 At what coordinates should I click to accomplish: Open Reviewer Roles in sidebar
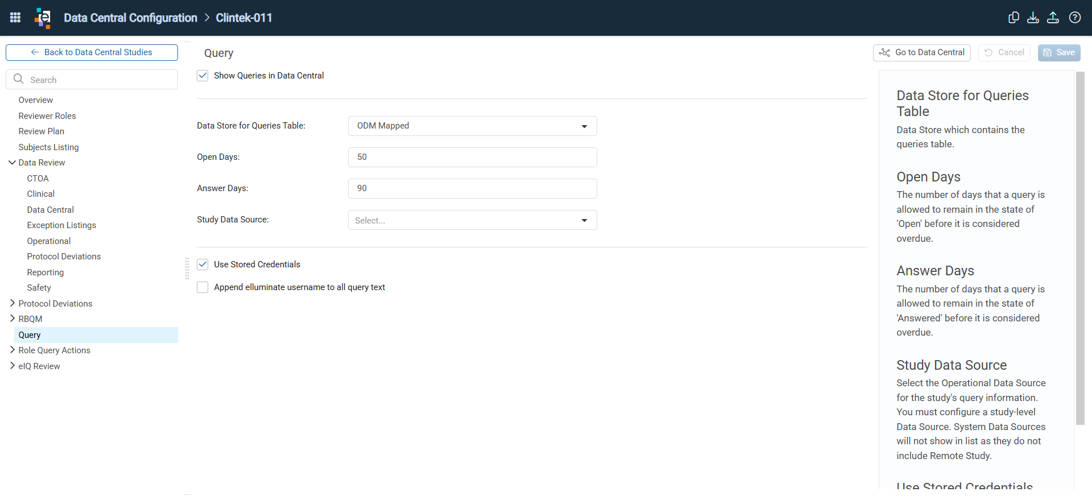[x=47, y=116]
